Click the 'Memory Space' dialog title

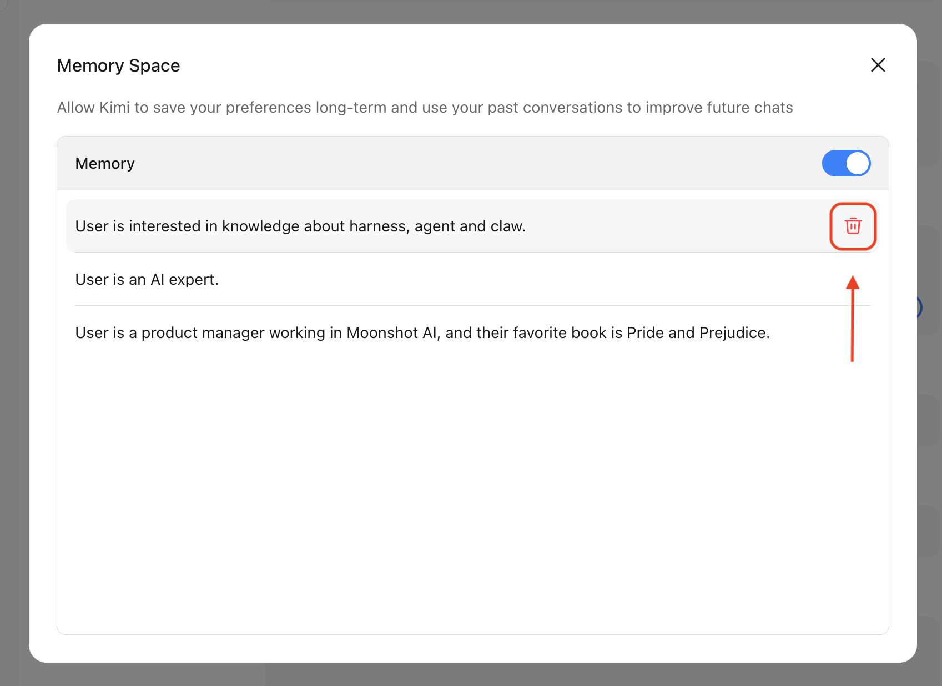point(118,65)
